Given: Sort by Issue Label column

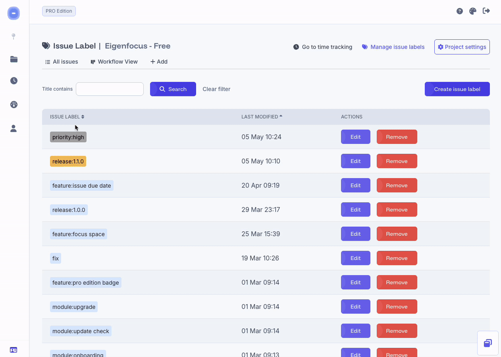Looking at the screenshot, I should [x=67, y=117].
